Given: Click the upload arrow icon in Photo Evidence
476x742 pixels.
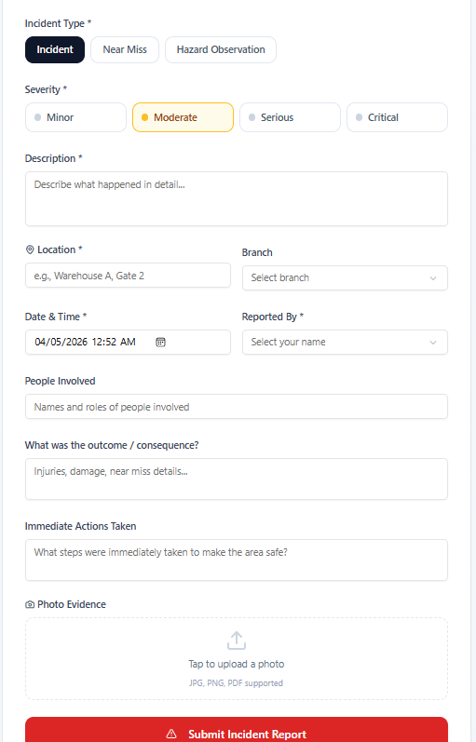Looking at the screenshot, I should click(x=237, y=641).
